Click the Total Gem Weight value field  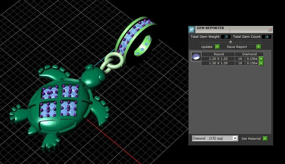tap(226, 37)
